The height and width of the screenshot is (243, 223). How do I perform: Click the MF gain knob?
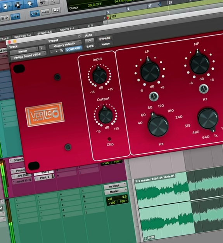(199, 64)
